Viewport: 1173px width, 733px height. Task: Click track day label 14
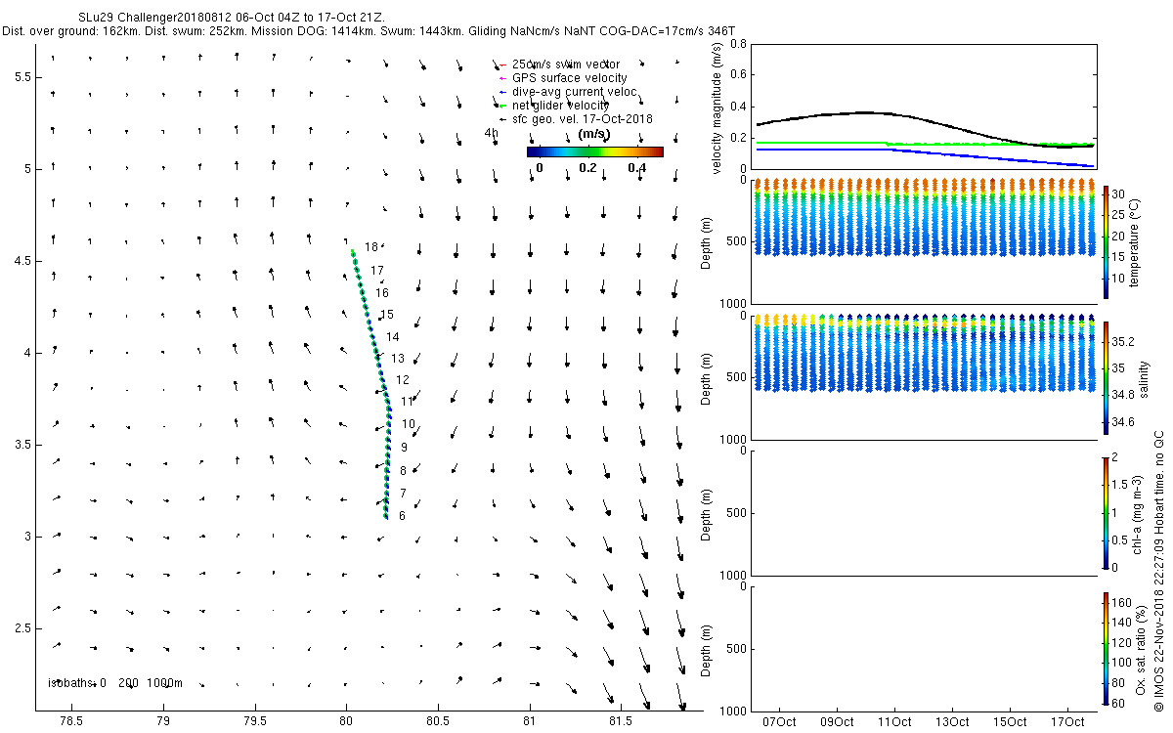pyautogui.click(x=393, y=336)
